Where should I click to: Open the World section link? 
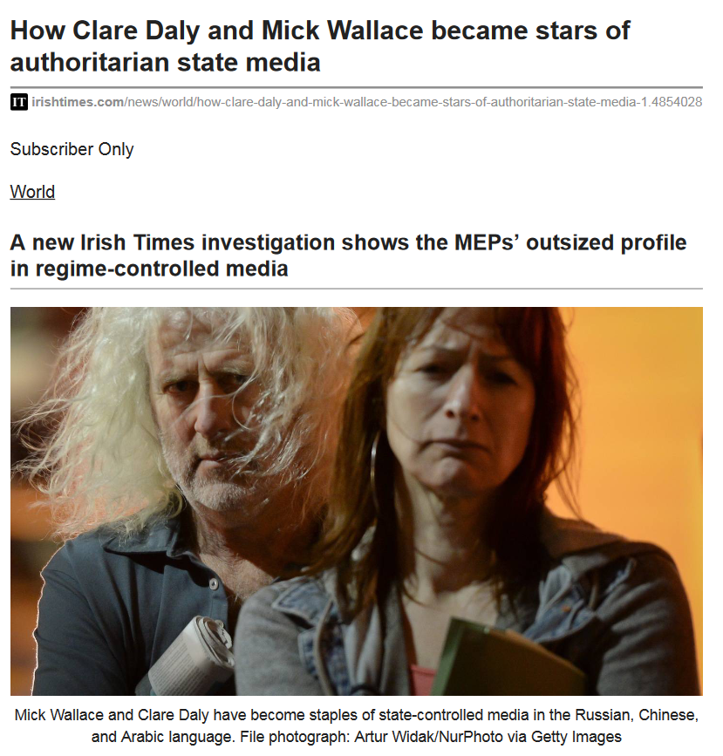coord(32,192)
